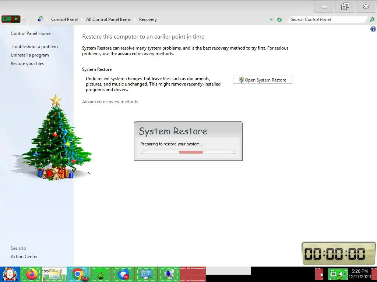The width and height of the screenshot is (377, 282).
Task: Select the Recovery breadcrumb item
Action: tap(148, 19)
